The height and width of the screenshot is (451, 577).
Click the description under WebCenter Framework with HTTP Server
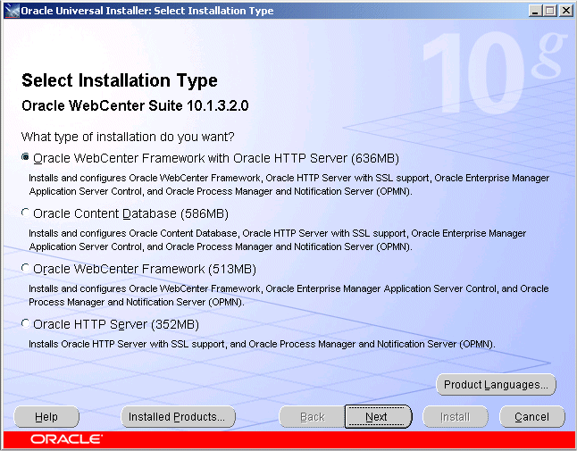point(288,184)
